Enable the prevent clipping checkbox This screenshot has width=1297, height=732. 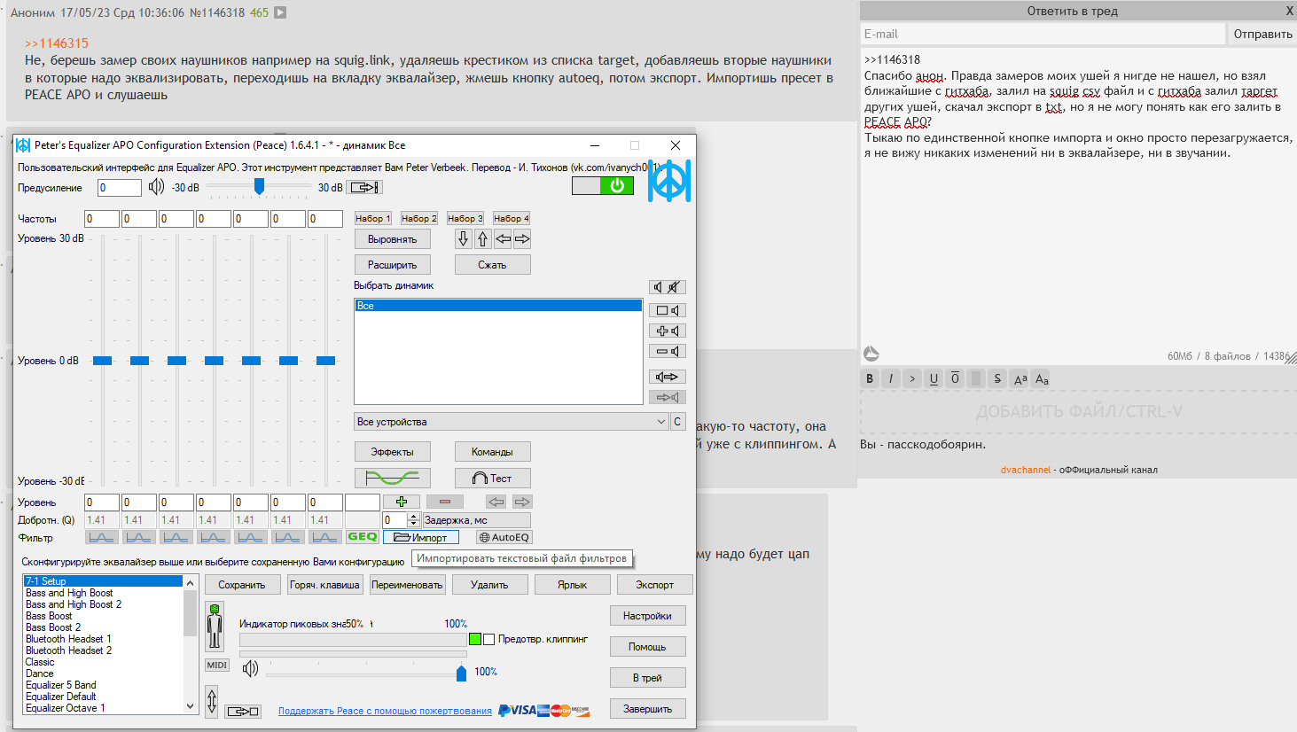tap(488, 639)
